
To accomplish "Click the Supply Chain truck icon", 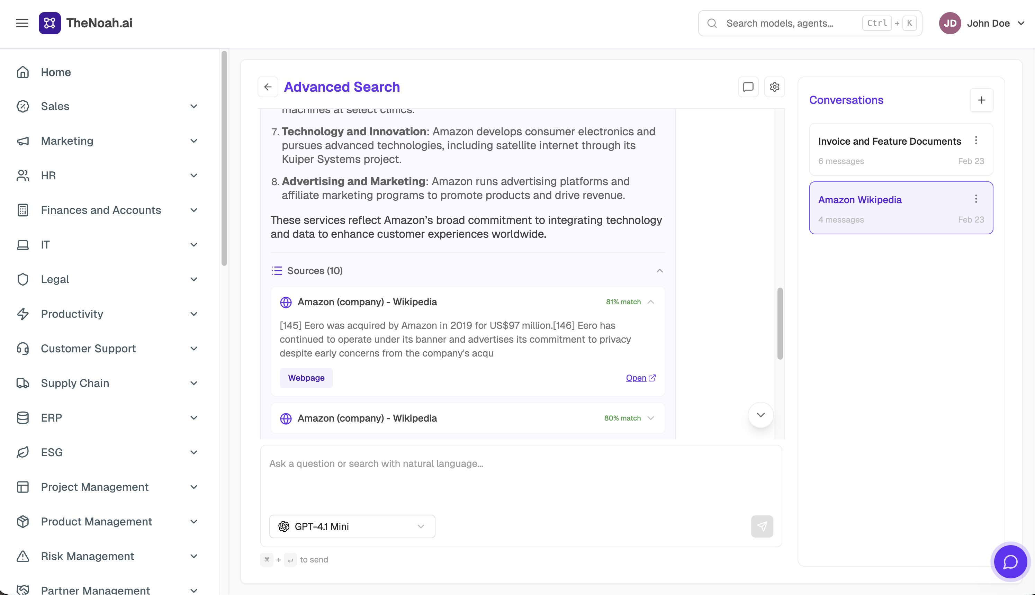I will [x=23, y=383].
